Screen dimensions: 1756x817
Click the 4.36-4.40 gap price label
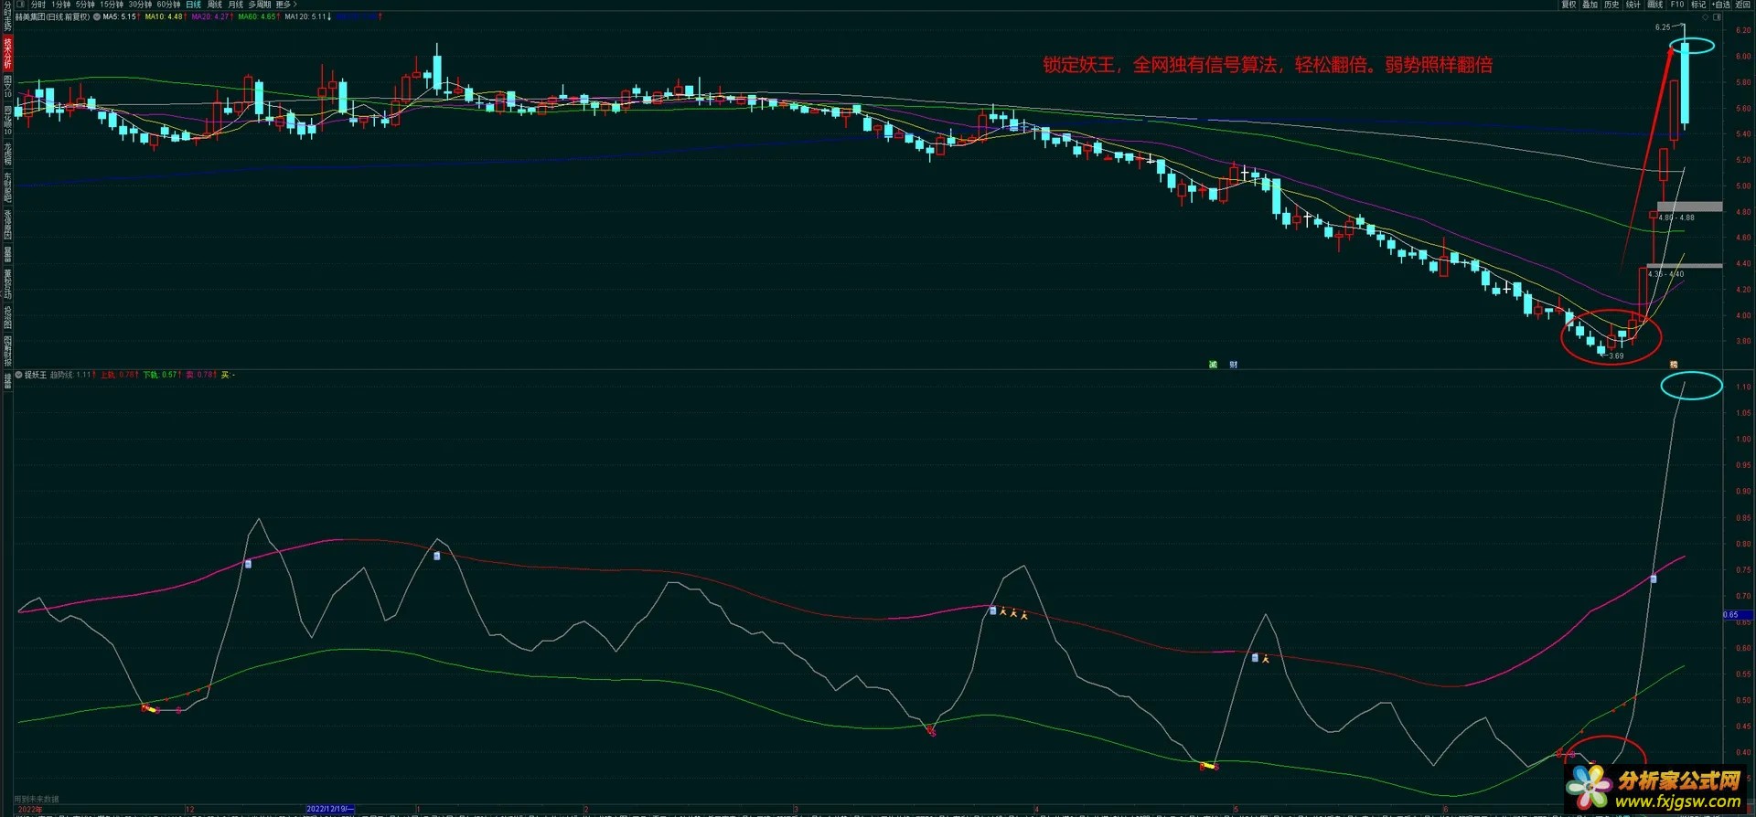(1666, 274)
